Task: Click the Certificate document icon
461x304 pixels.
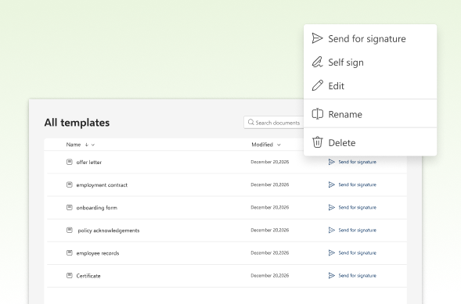Action: (70, 276)
